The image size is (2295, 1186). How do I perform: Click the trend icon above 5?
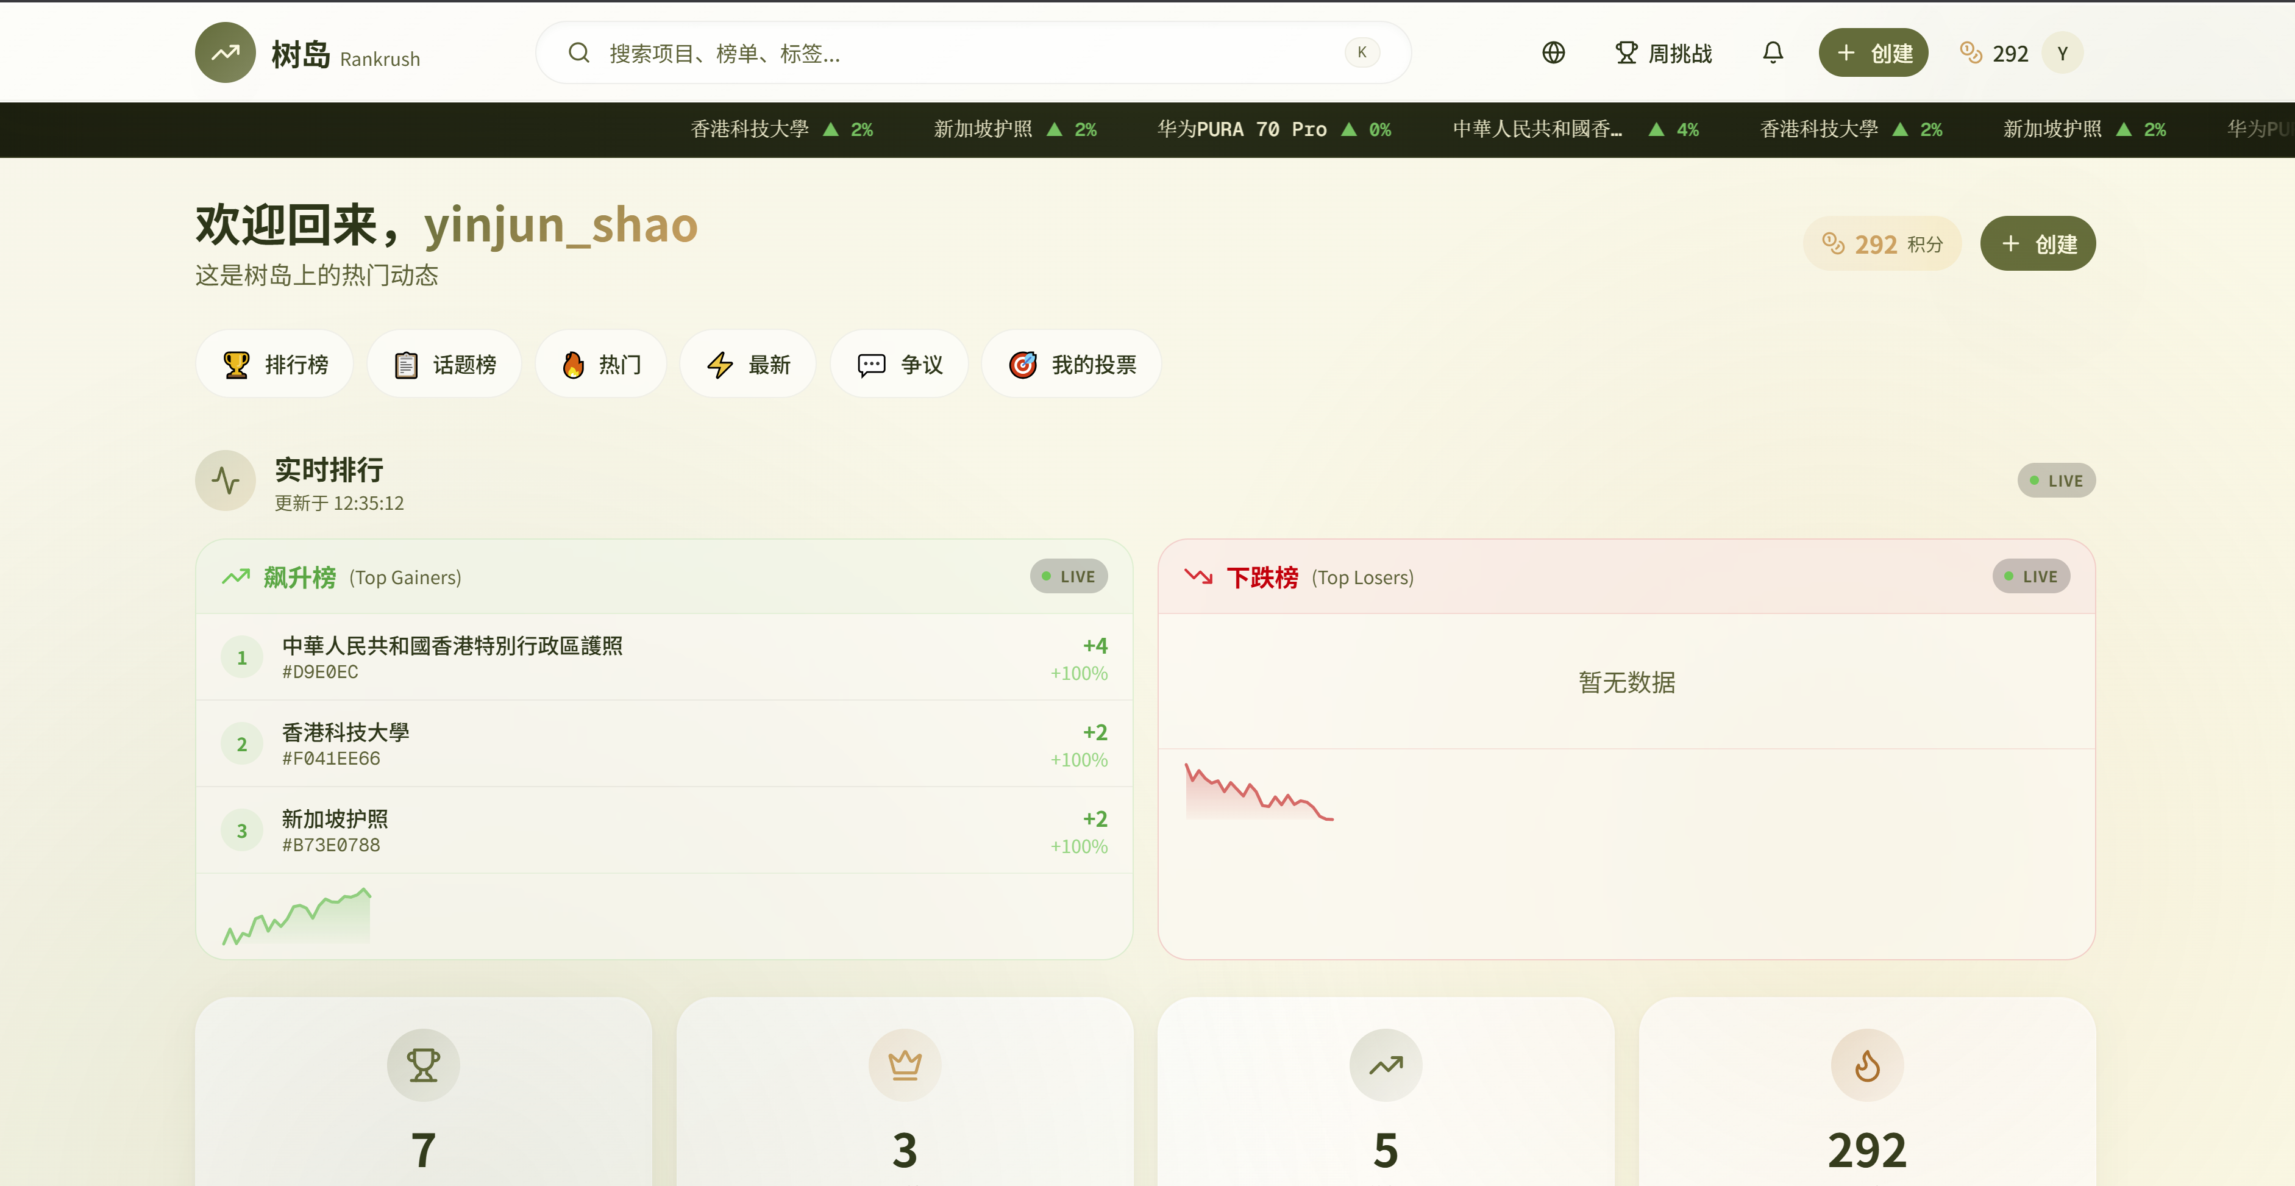1386,1065
